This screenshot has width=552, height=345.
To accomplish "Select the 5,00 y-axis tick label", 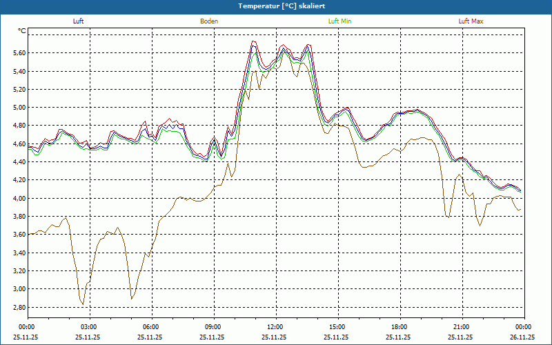I will point(18,108).
